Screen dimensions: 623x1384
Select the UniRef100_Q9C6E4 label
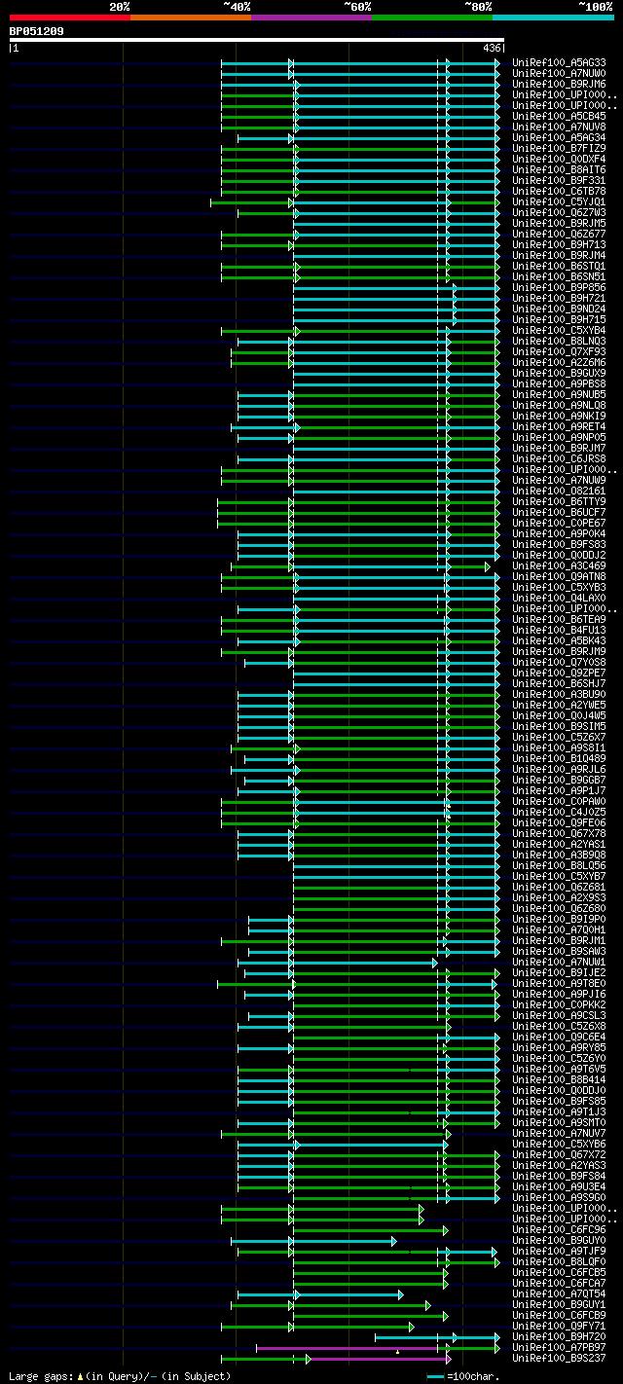558,1037
